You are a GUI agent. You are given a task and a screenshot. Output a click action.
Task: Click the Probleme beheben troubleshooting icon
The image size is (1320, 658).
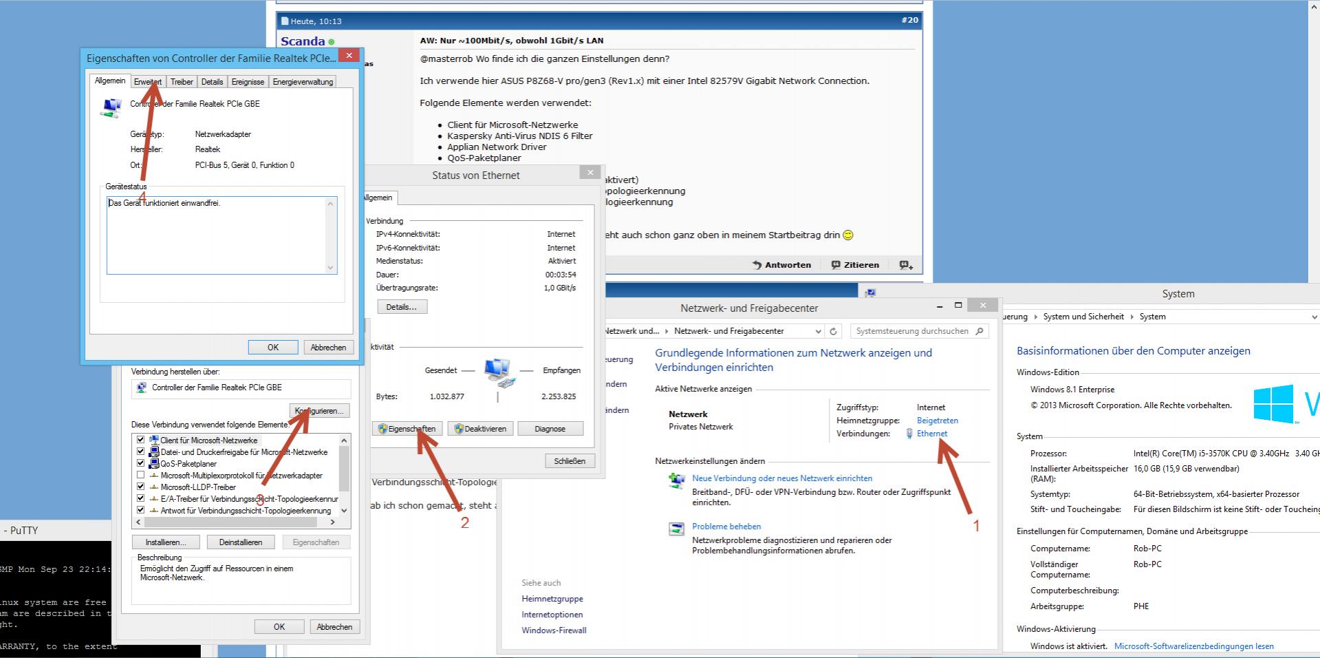tap(677, 529)
